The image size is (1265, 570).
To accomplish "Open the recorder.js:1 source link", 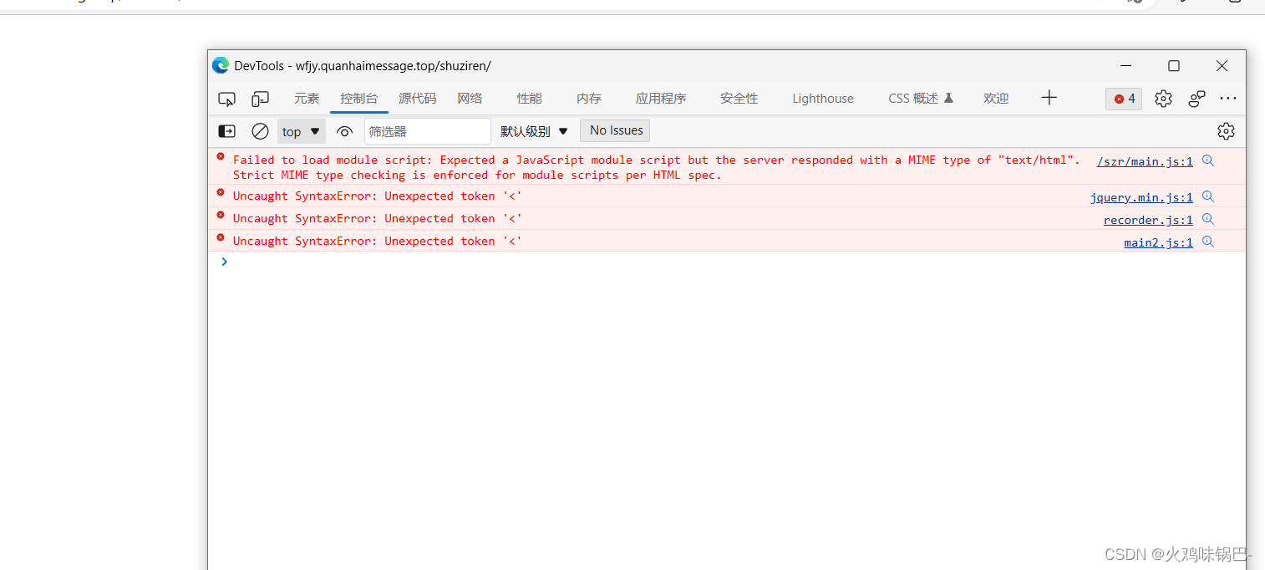I will (1148, 220).
